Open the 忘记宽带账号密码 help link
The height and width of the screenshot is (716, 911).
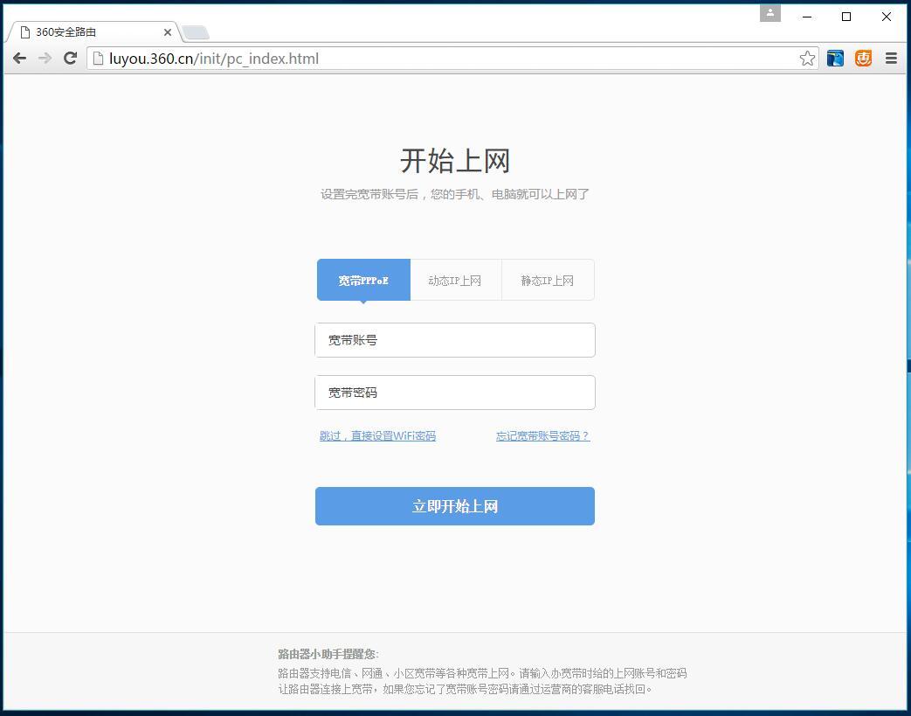point(542,434)
